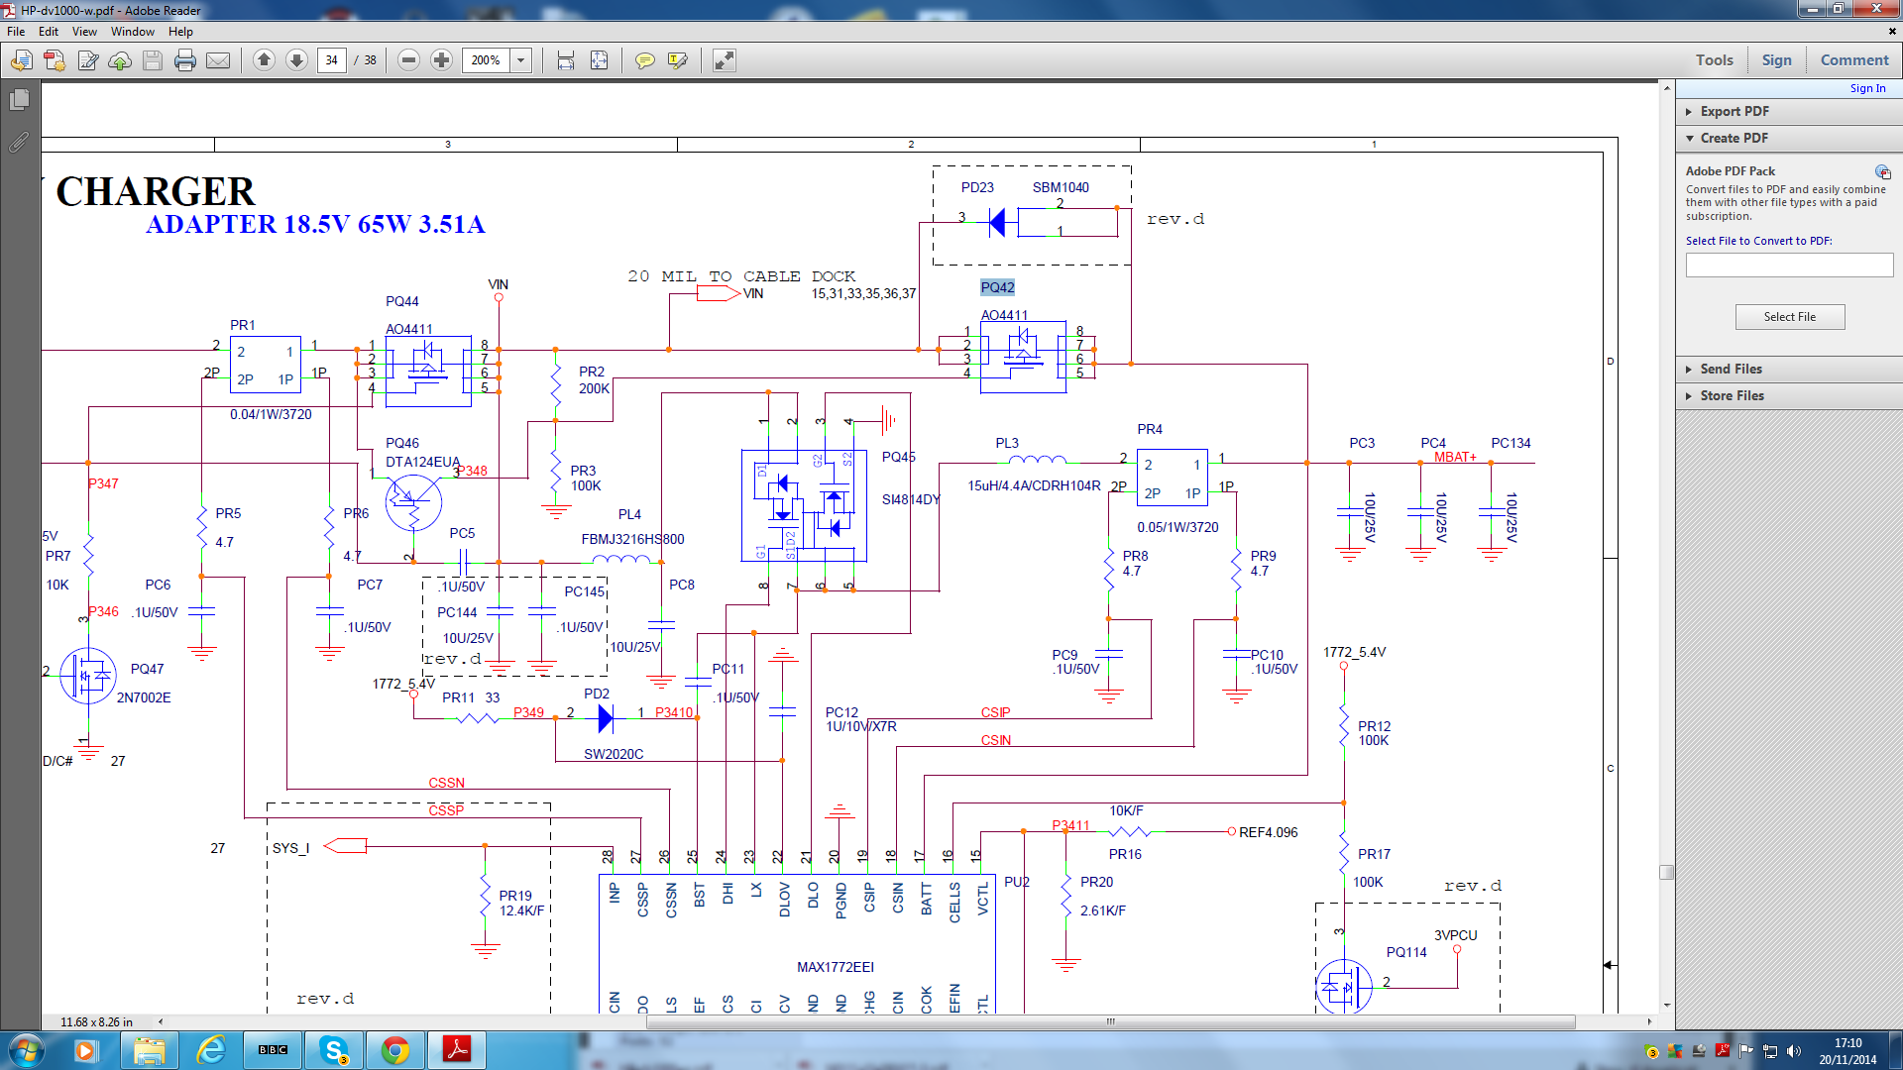Viewport: 1903px width, 1070px height.
Task: Go to next page arrow
Action: point(296,60)
